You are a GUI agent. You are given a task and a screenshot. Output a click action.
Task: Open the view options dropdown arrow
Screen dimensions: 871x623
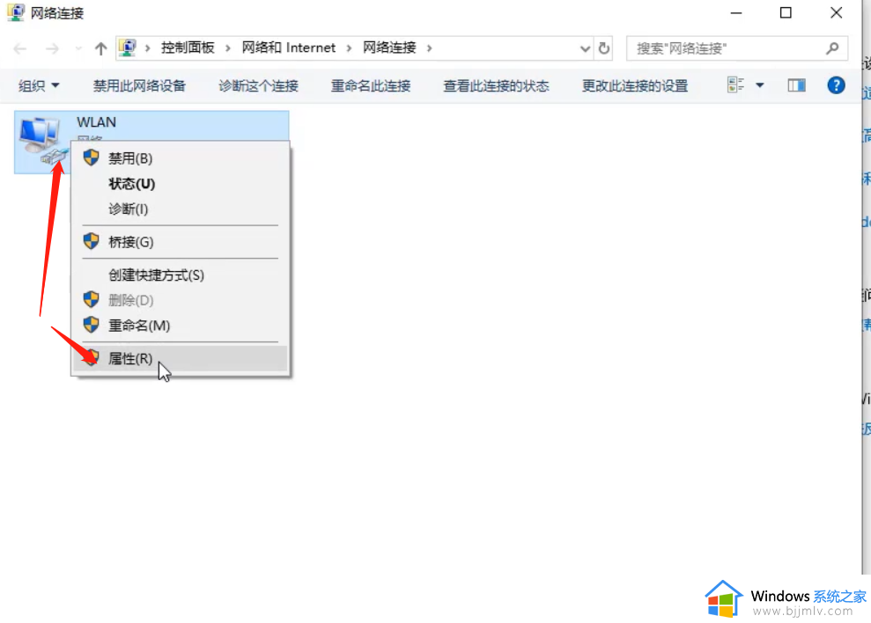tap(759, 85)
